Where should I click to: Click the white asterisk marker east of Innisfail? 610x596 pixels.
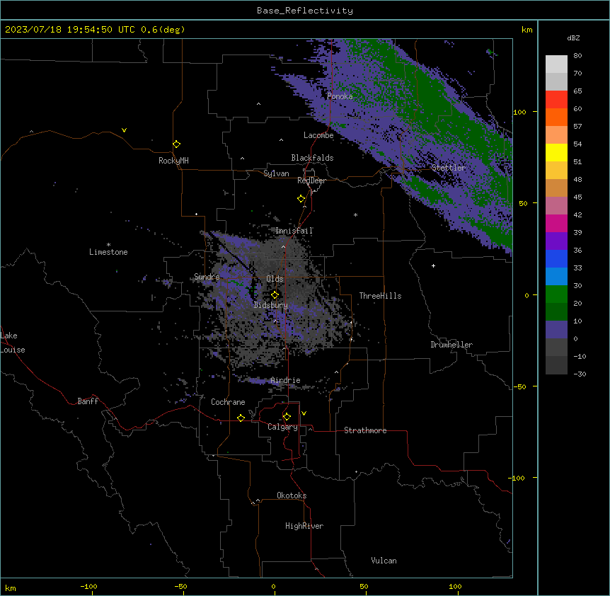(x=355, y=214)
